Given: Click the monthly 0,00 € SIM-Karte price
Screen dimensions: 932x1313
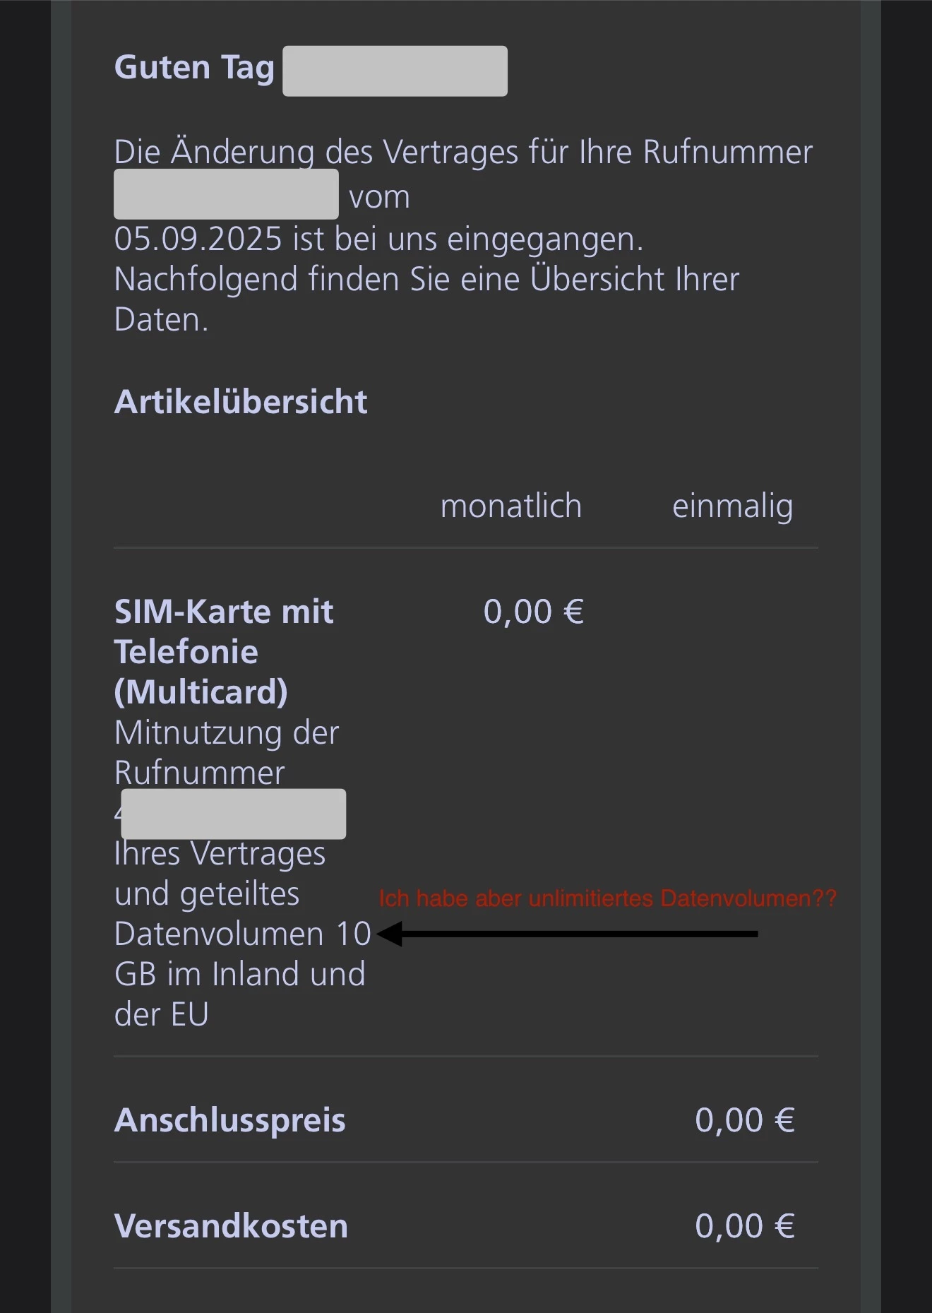Looking at the screenshot, I should 533,612.
